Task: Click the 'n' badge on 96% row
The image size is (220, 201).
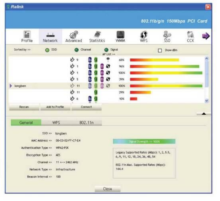Action: tap(102, 66)
